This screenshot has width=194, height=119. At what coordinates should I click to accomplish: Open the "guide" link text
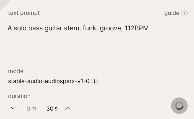[x=172, y=13]
